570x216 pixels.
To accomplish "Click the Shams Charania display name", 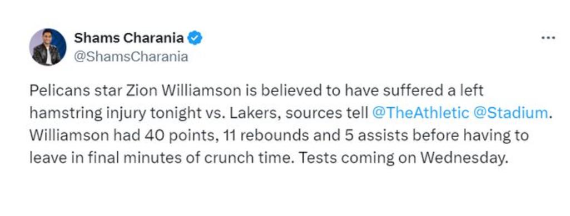I will (128, 38).
